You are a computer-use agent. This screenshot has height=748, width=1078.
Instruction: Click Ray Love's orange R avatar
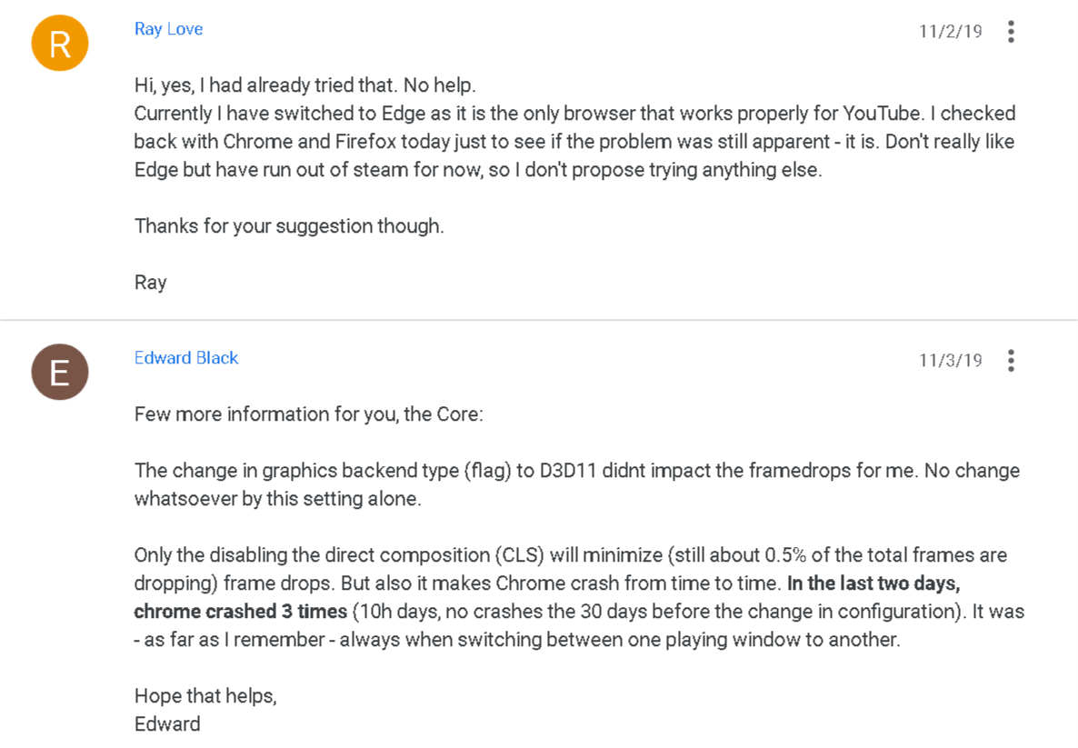60,44
